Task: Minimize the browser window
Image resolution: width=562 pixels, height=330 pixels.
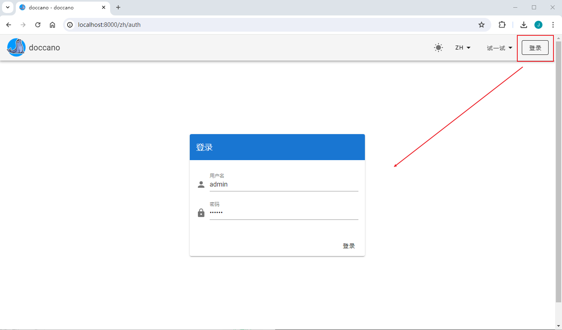Action: (x=515, y=7)
